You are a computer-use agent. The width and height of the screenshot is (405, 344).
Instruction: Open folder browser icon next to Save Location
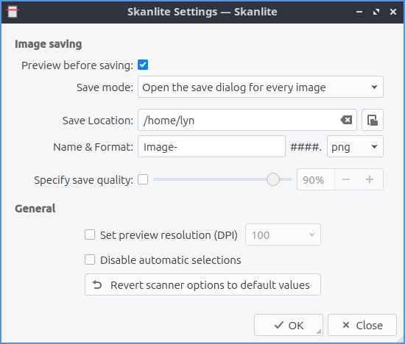372,120
